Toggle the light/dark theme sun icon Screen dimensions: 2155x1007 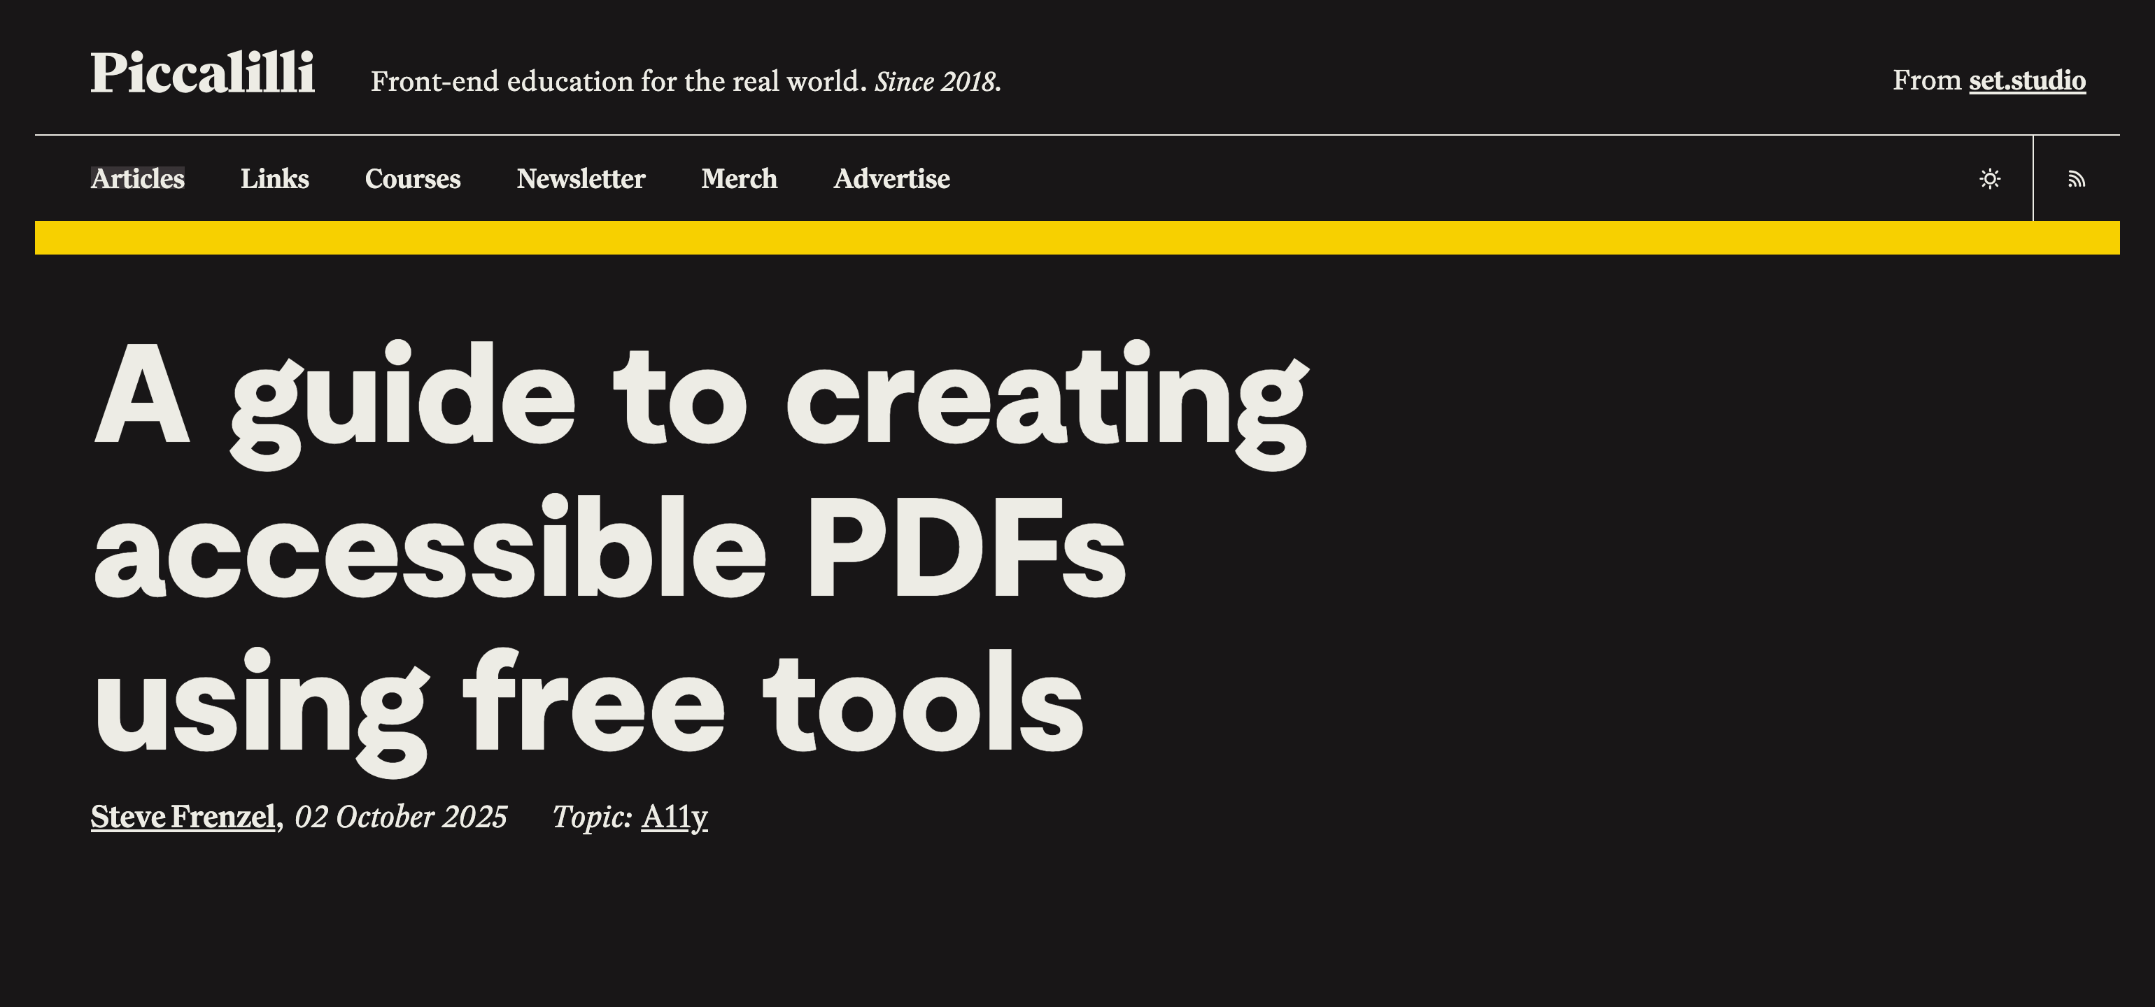click(1990, 179)
